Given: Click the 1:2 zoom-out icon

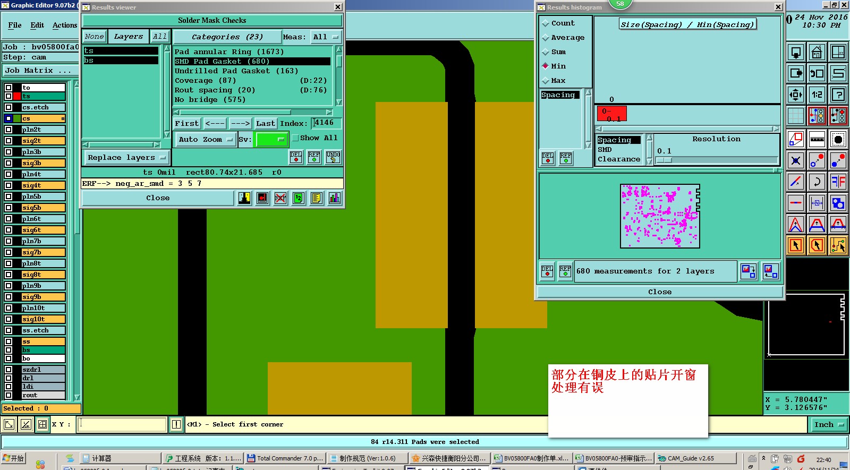Looking at the screenshot, I should tap(817, 95).
